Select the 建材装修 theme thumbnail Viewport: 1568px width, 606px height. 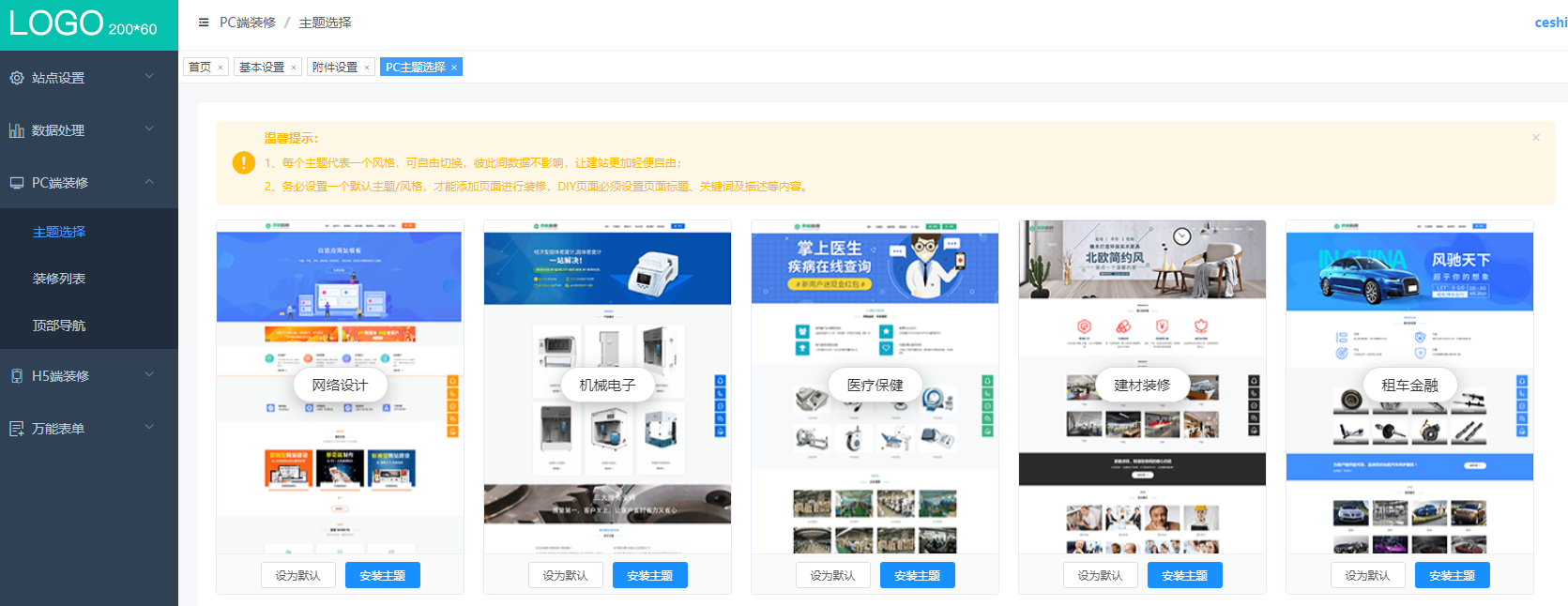[1142, 385]
